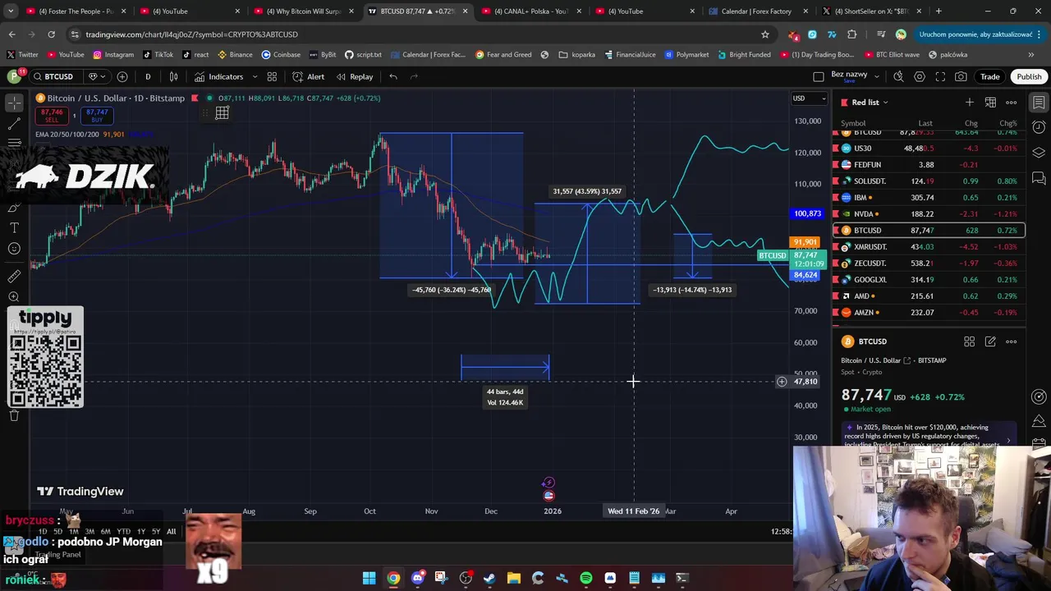The image size is (1051, 591).
Task: Switch to the Calendar Forex Factory browser tab
Action: (755, 11)
